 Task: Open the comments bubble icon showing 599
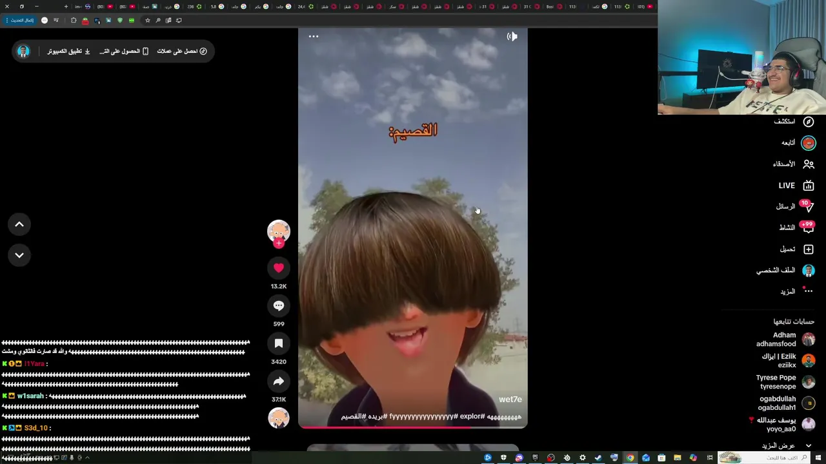279,306
